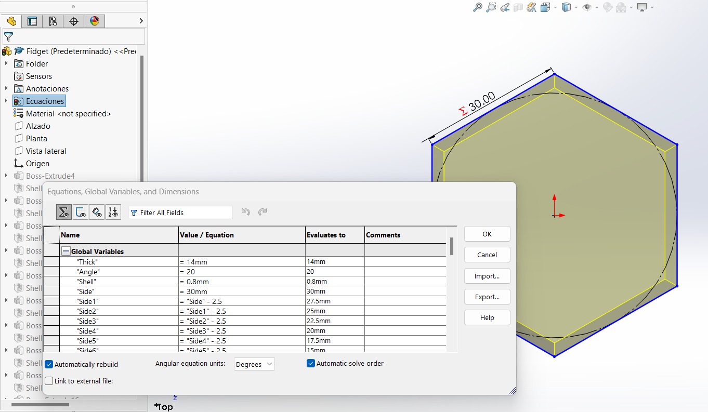This screenshot has height=412, width=708.
Task: Click the Display Style icon
Action: [566, 7]
